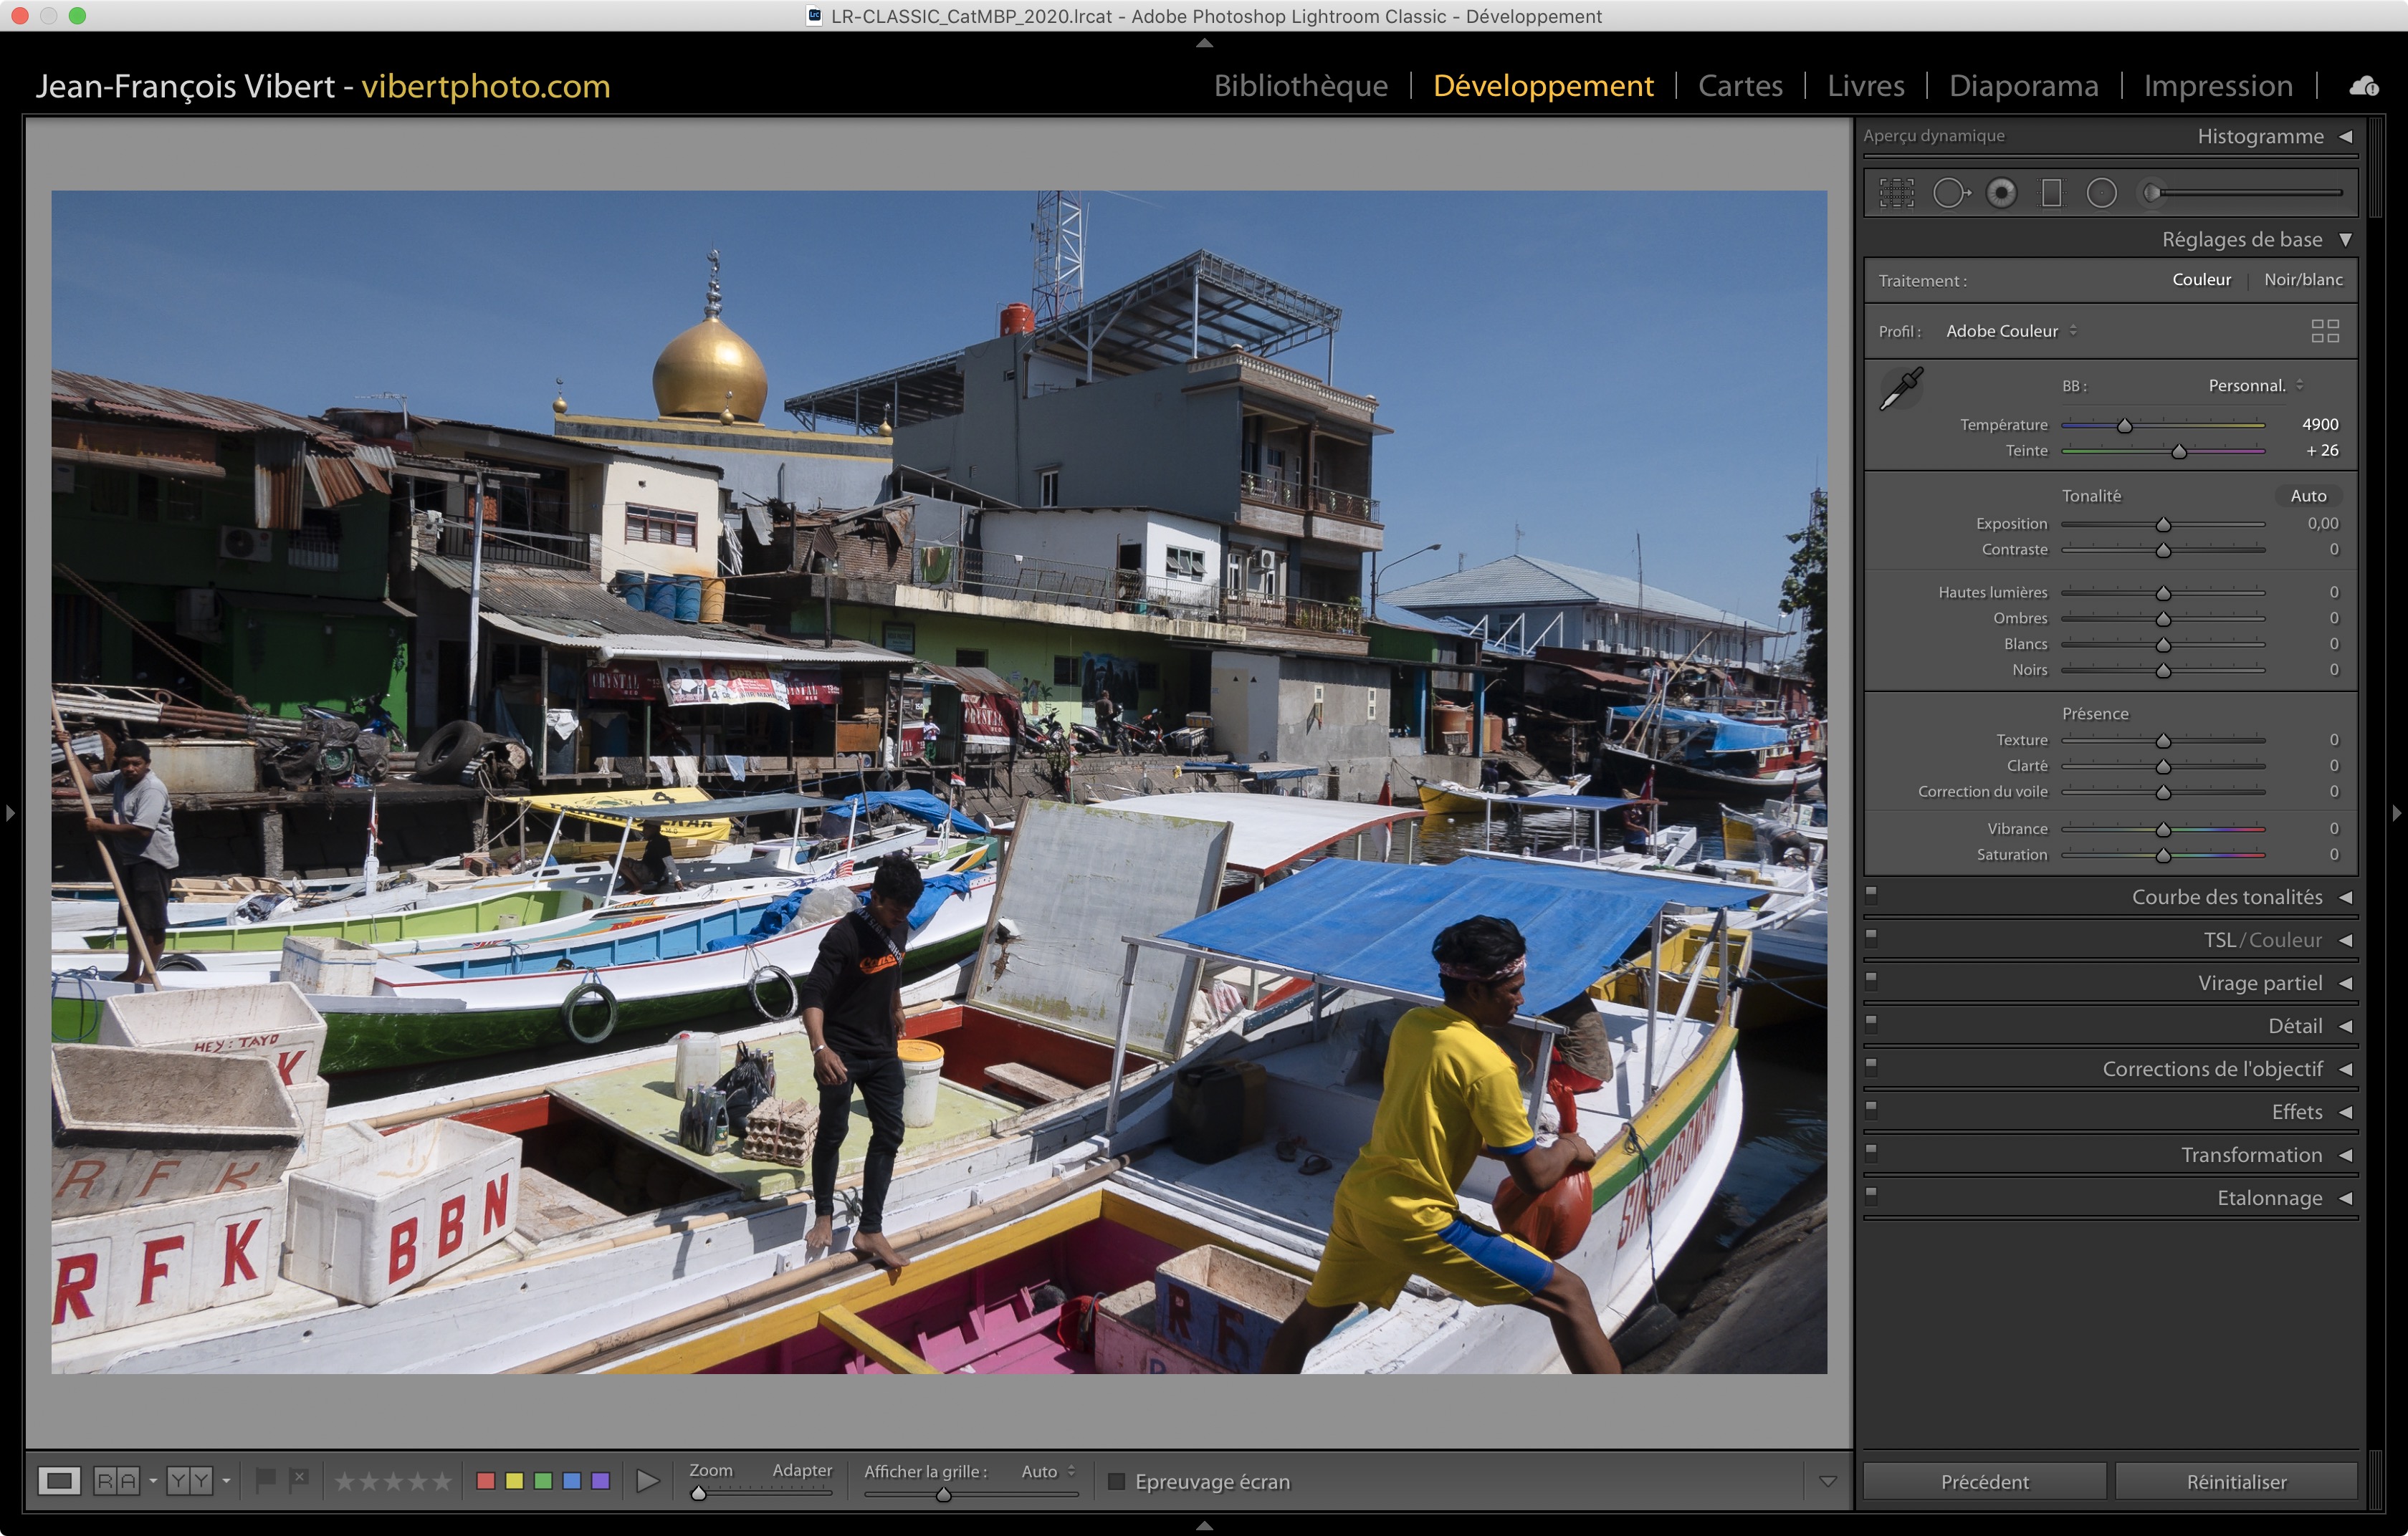Open the profile browser grid icon
The height and width of the screenshot is (1536, 2408).
click(x=2325, y=331)
